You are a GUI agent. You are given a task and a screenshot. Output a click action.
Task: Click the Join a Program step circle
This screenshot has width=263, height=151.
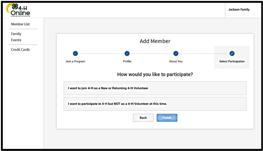click(75, 53)
